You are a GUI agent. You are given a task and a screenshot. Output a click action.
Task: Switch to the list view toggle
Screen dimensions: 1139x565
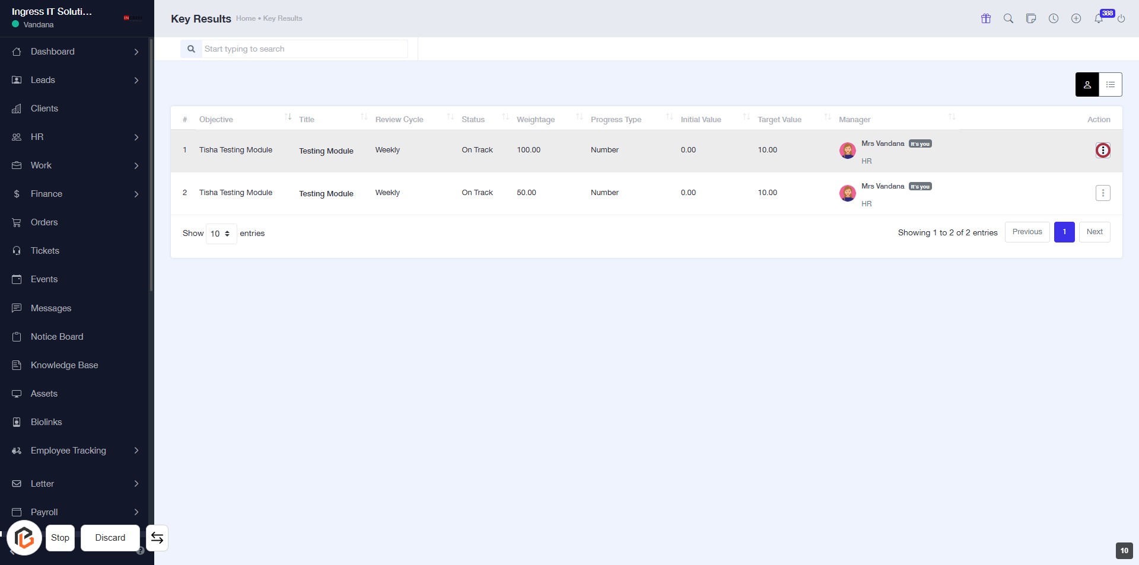click(1111, 85)
